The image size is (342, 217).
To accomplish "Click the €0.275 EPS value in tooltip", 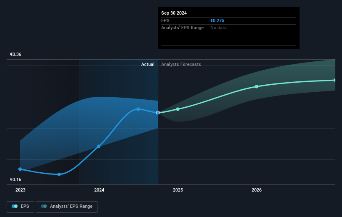I will tap(217, 20).
